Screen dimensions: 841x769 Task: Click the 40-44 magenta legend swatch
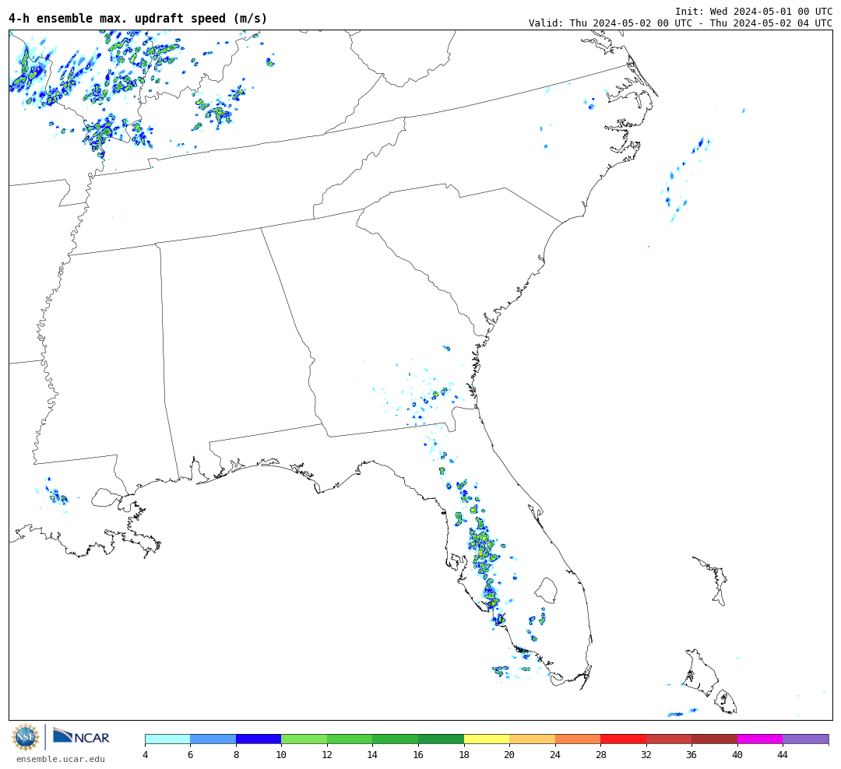tap(760, 739)
